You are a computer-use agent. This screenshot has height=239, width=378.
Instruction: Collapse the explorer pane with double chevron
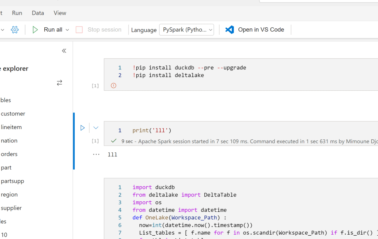click(x=64, y=51)
